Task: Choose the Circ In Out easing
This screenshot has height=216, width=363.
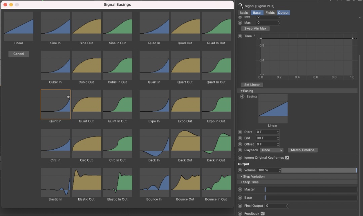Action: point(117,144)
